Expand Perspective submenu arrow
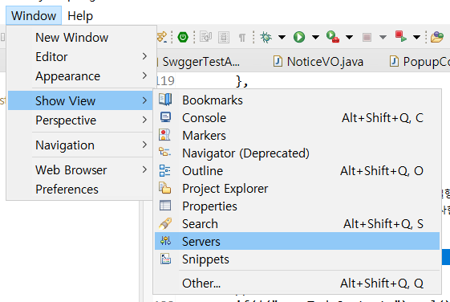The image size is (450, 302). pyautogui.click(x=144, y=120)
